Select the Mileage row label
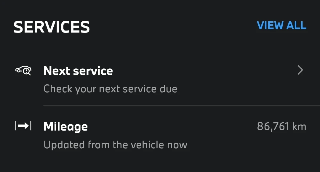 65,126
